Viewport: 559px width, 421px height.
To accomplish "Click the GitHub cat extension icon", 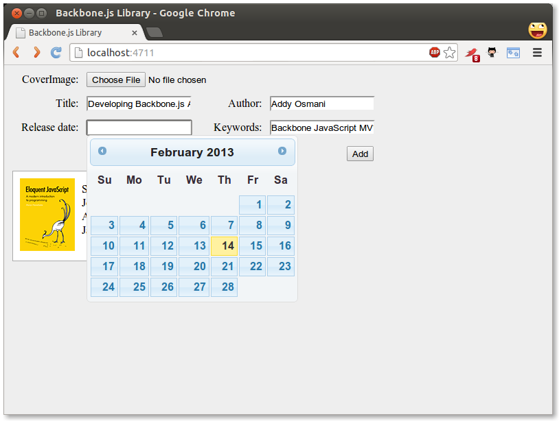I will click(x=492, y=52).
